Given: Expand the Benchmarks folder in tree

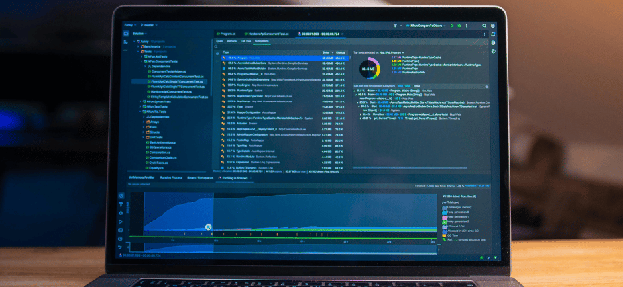Looking at the screenshot, I should click(138, 46).
